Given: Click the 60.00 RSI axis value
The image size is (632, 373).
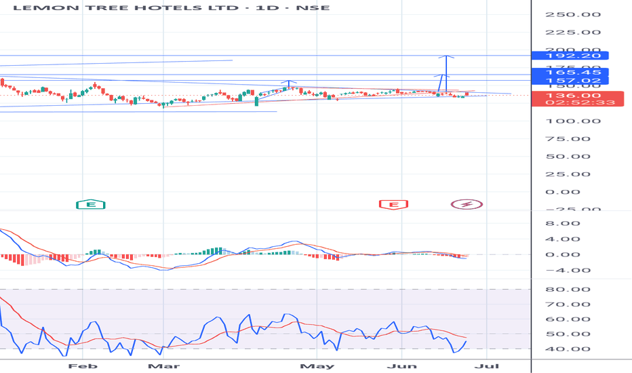Looking at the screenshot, I should [568, 319].
